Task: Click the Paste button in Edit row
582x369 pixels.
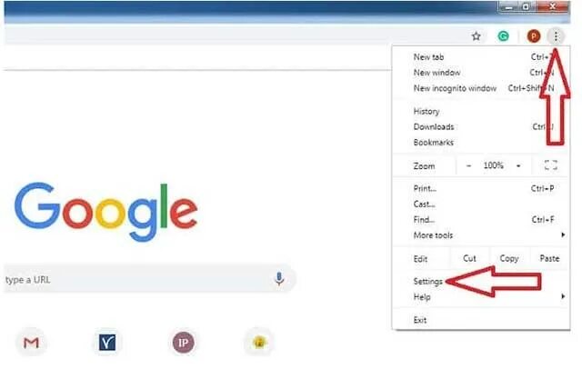Action: point(549,258)
